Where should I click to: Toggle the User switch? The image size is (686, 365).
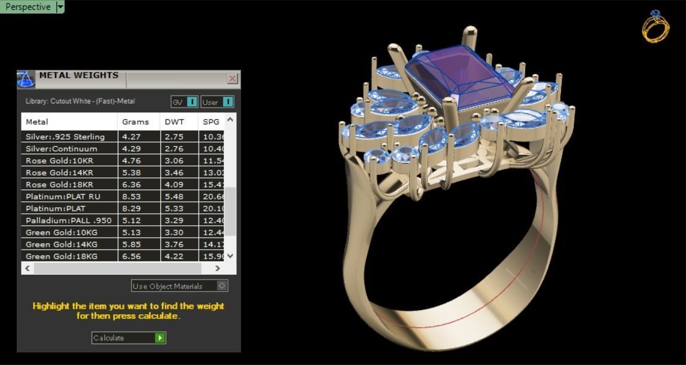click(218, 102)
